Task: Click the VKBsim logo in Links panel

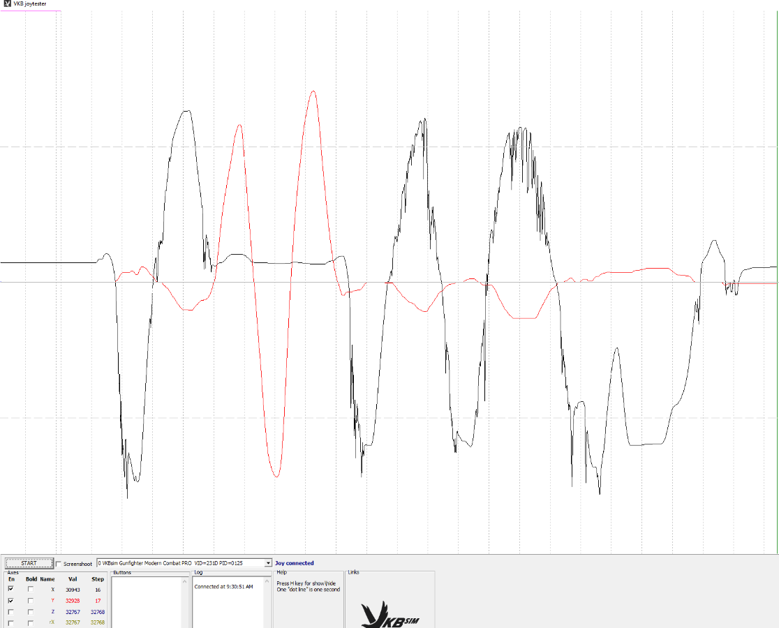Action: 389,614
